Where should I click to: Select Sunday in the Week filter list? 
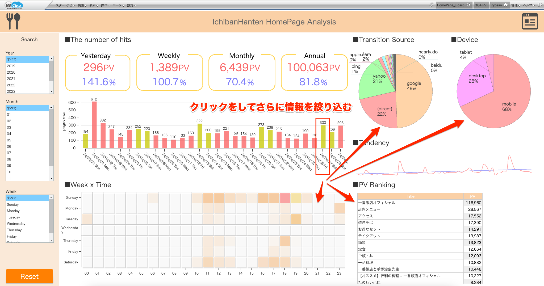(x=12, y=204)
